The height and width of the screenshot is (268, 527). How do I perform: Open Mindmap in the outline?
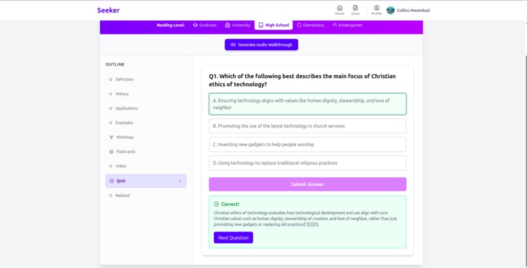tap(146, 137)
